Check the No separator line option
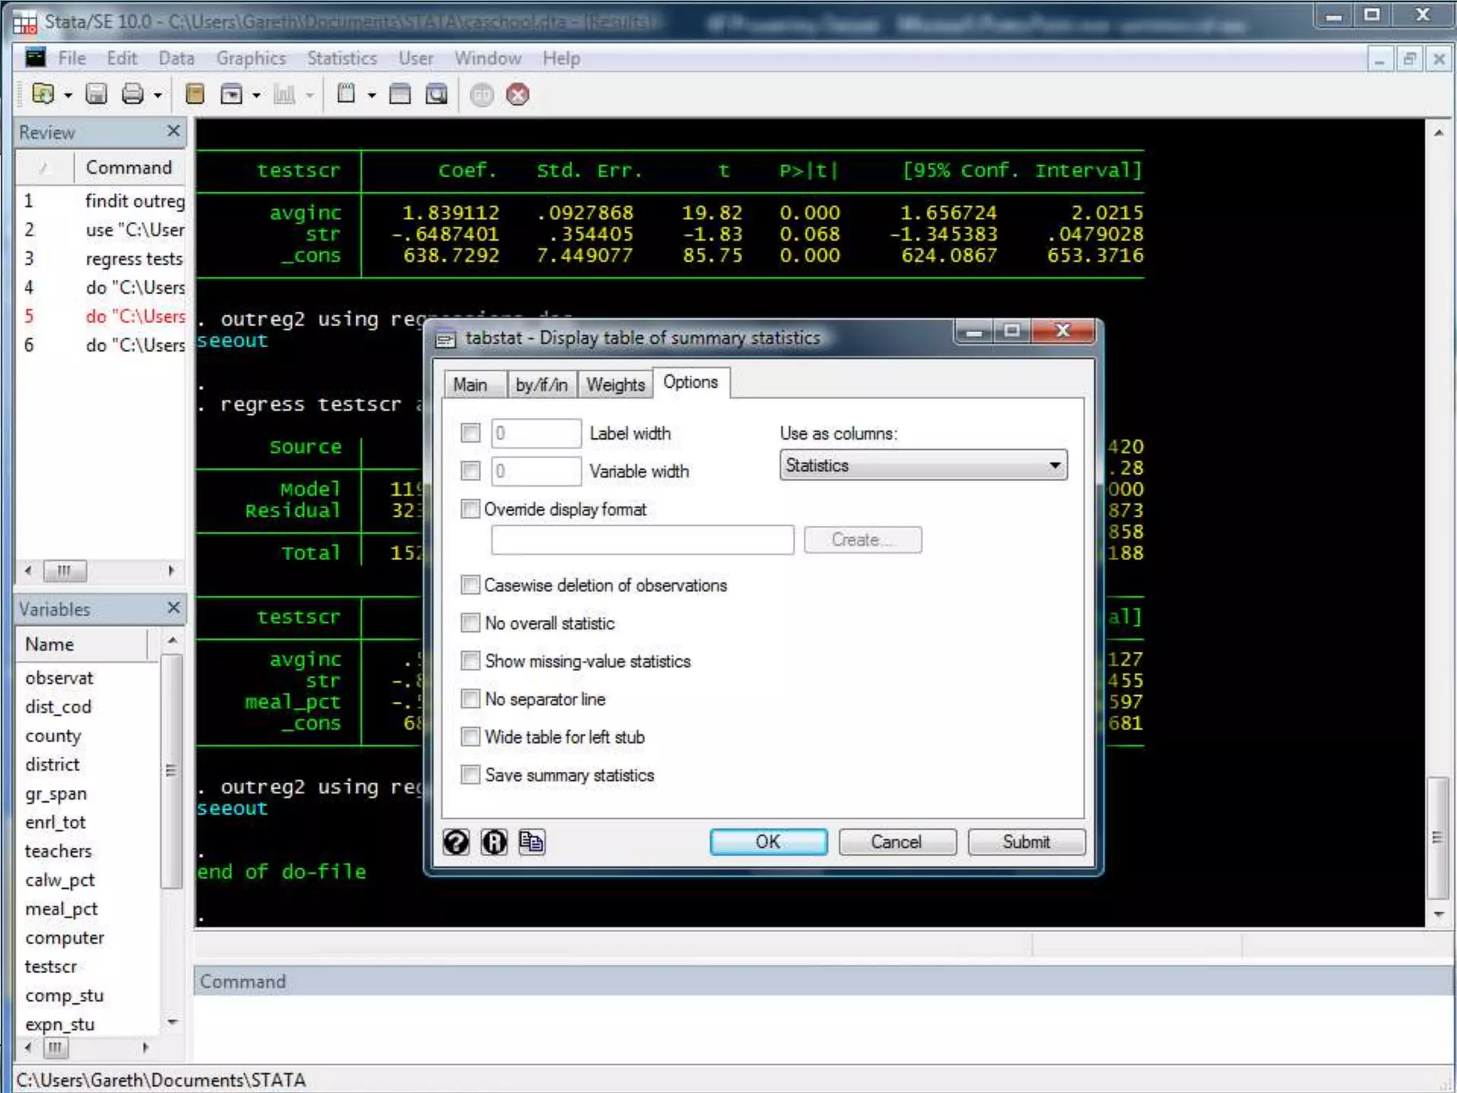Screen dimensions: 1457x1093 [470, 699]
